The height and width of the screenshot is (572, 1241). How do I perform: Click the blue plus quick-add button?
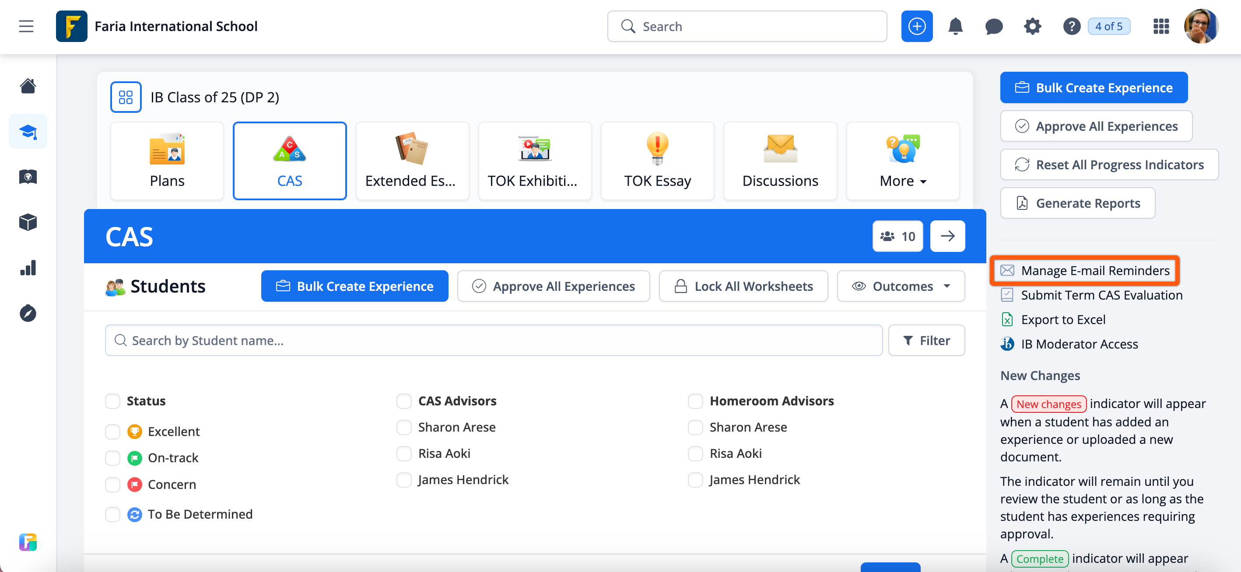[x=916, y=26]
